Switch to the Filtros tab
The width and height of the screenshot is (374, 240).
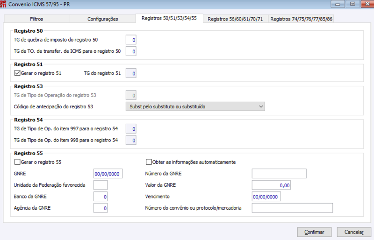[37, 19]
